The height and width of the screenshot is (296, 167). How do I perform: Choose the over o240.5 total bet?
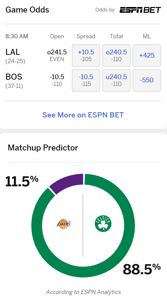point(116,55)
